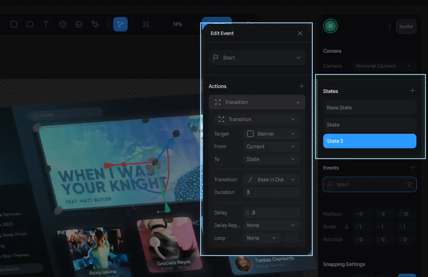Open the Start event type dropdown
428x277 pixels.
(257, 58)
